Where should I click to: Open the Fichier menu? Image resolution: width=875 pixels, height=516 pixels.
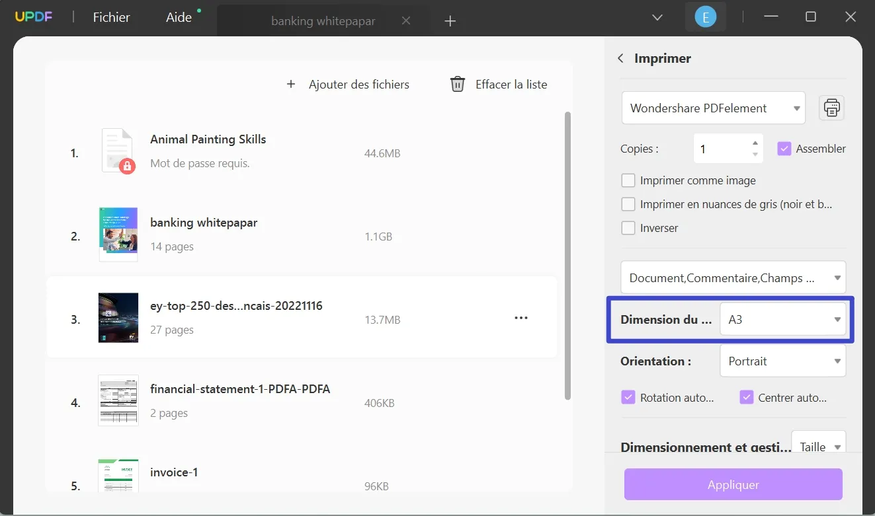tap(110, 17)
